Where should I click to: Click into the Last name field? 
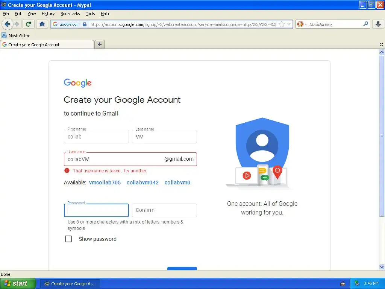click(x=164, y=137)
